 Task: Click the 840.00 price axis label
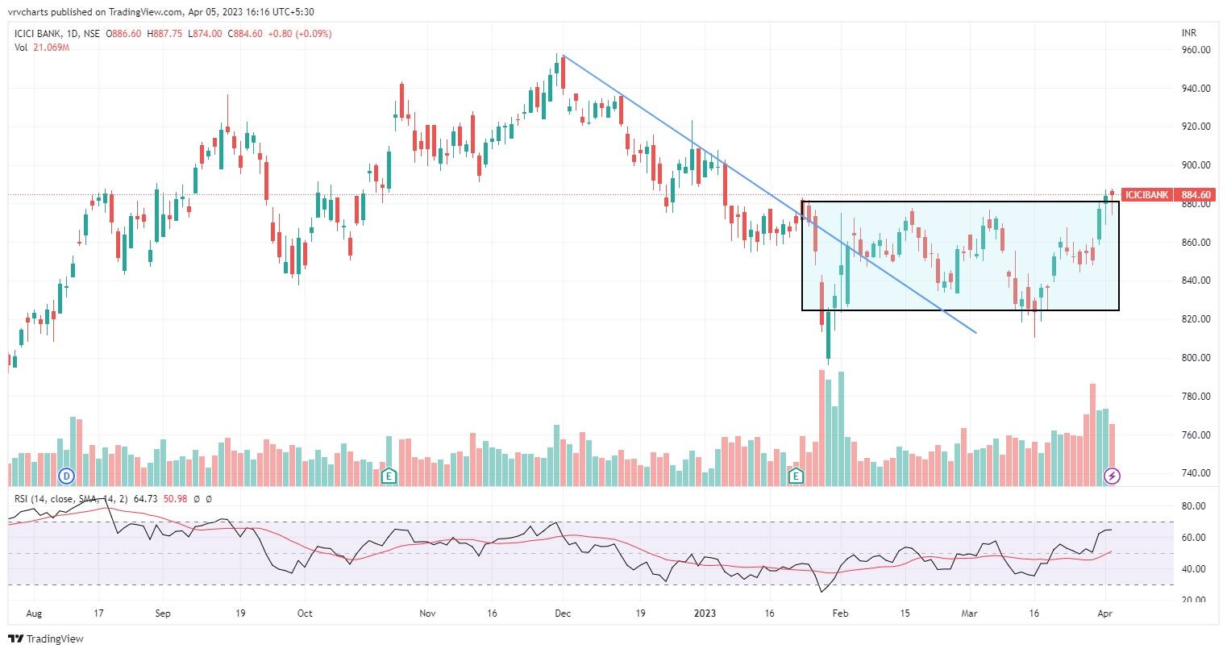click(x=1196, y=281)
